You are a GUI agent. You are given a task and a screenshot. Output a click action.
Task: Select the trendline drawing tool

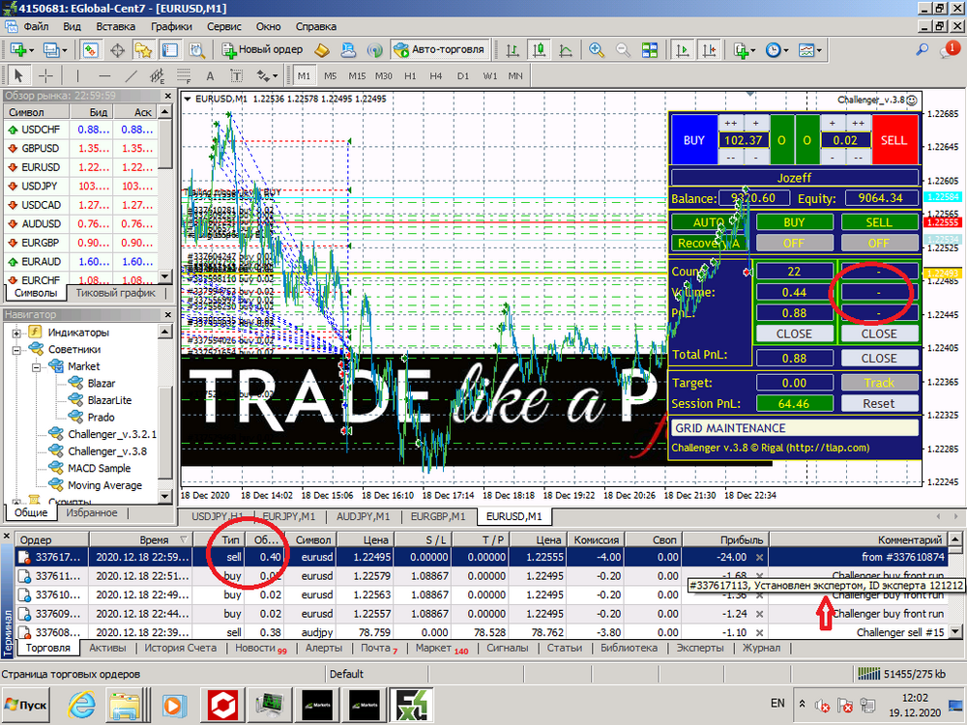(131, 75)
